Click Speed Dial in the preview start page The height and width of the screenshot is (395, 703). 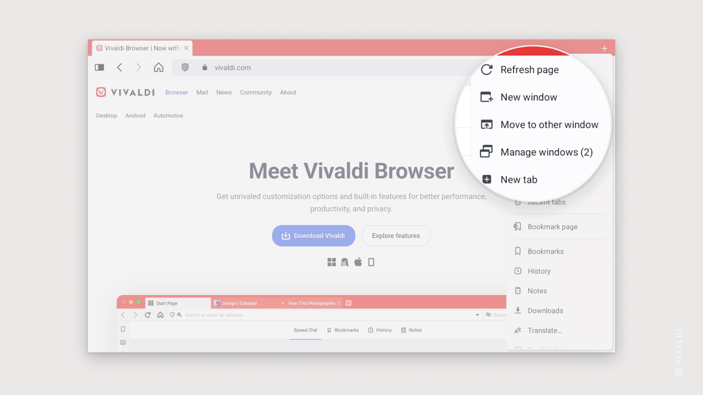tap(306, 330)
